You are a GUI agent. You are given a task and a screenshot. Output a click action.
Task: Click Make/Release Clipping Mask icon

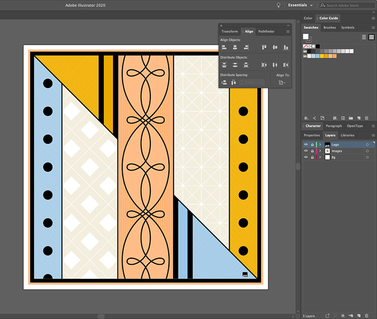343,315
